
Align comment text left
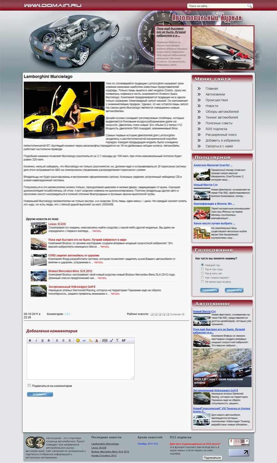(57, 341)
